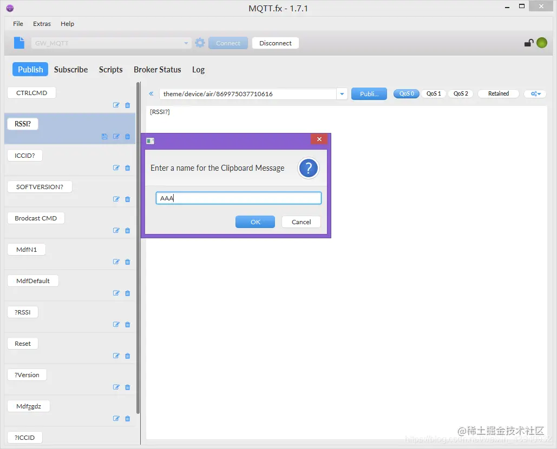
Task: Delete the RSSI? saved message
Action: pyautogui.click(x=128, y=137)
